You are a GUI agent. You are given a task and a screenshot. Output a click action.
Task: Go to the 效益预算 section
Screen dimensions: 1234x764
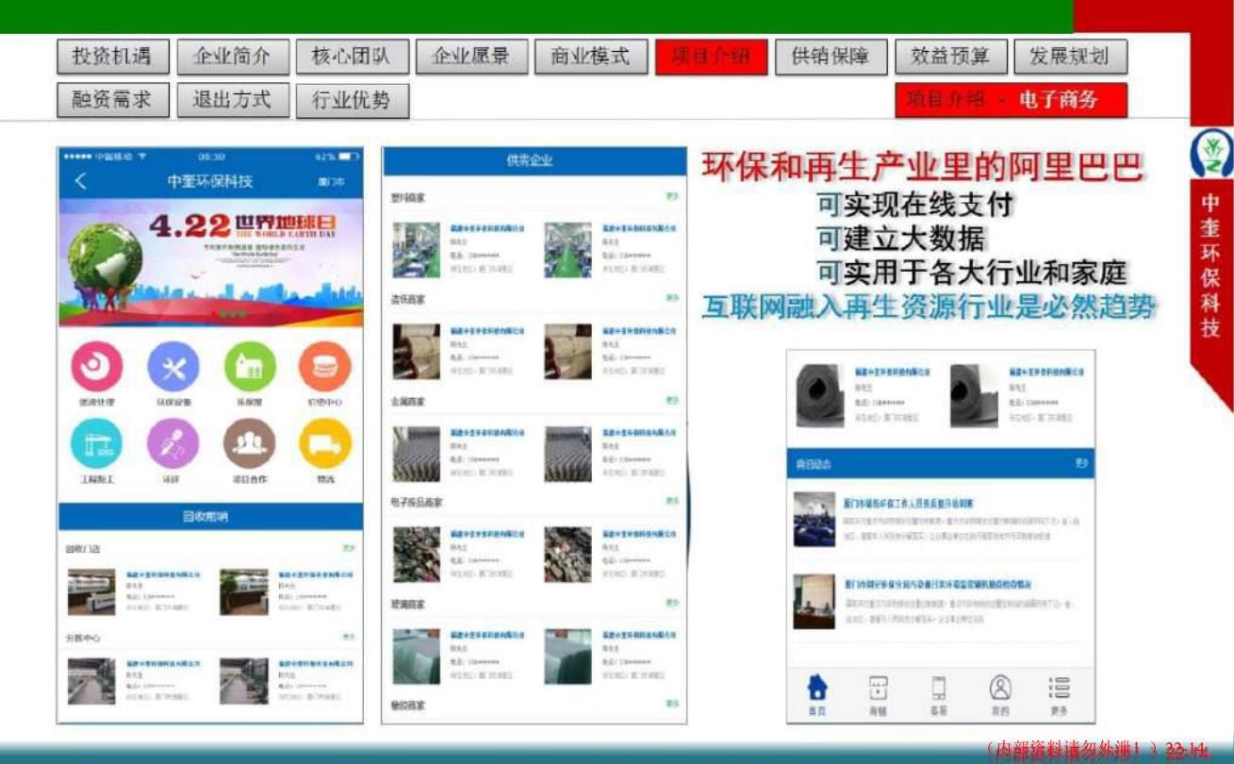pos(950,57)
